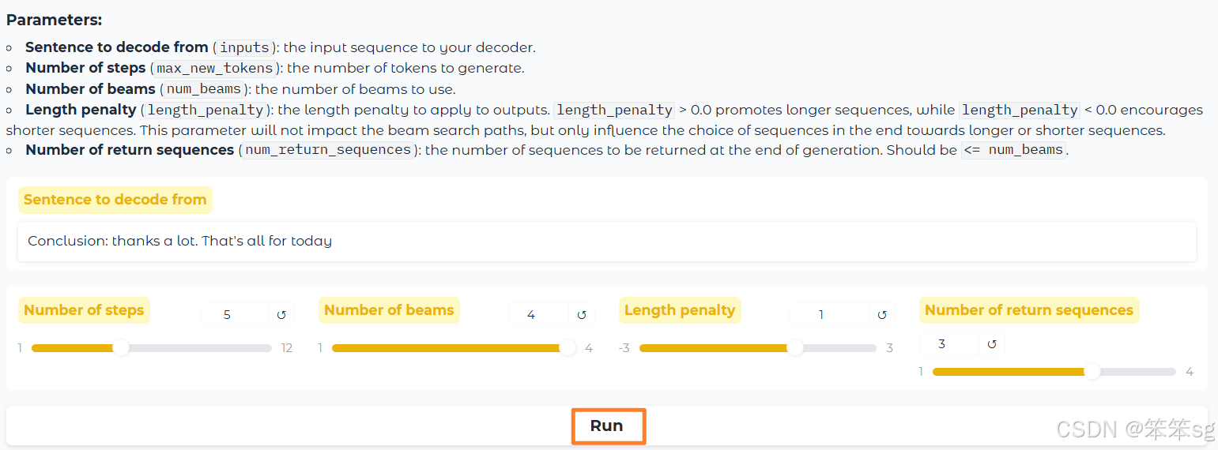Click the Number of beams slider handle
The height and width of the screenshot is (450, 1218).
(x=568, y=348)
